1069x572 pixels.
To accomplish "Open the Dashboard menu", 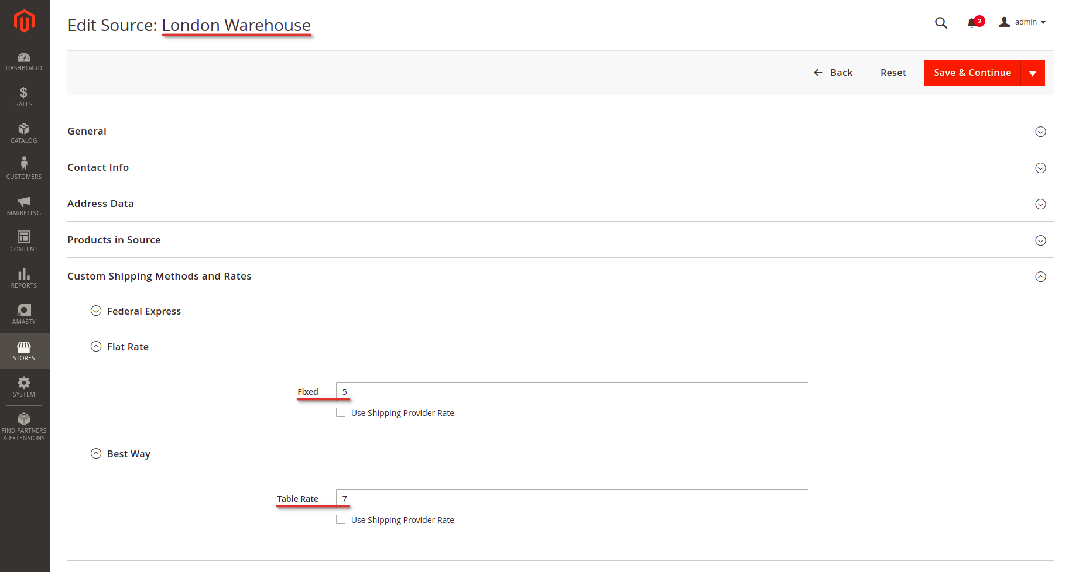I will [x=24, y=61].
